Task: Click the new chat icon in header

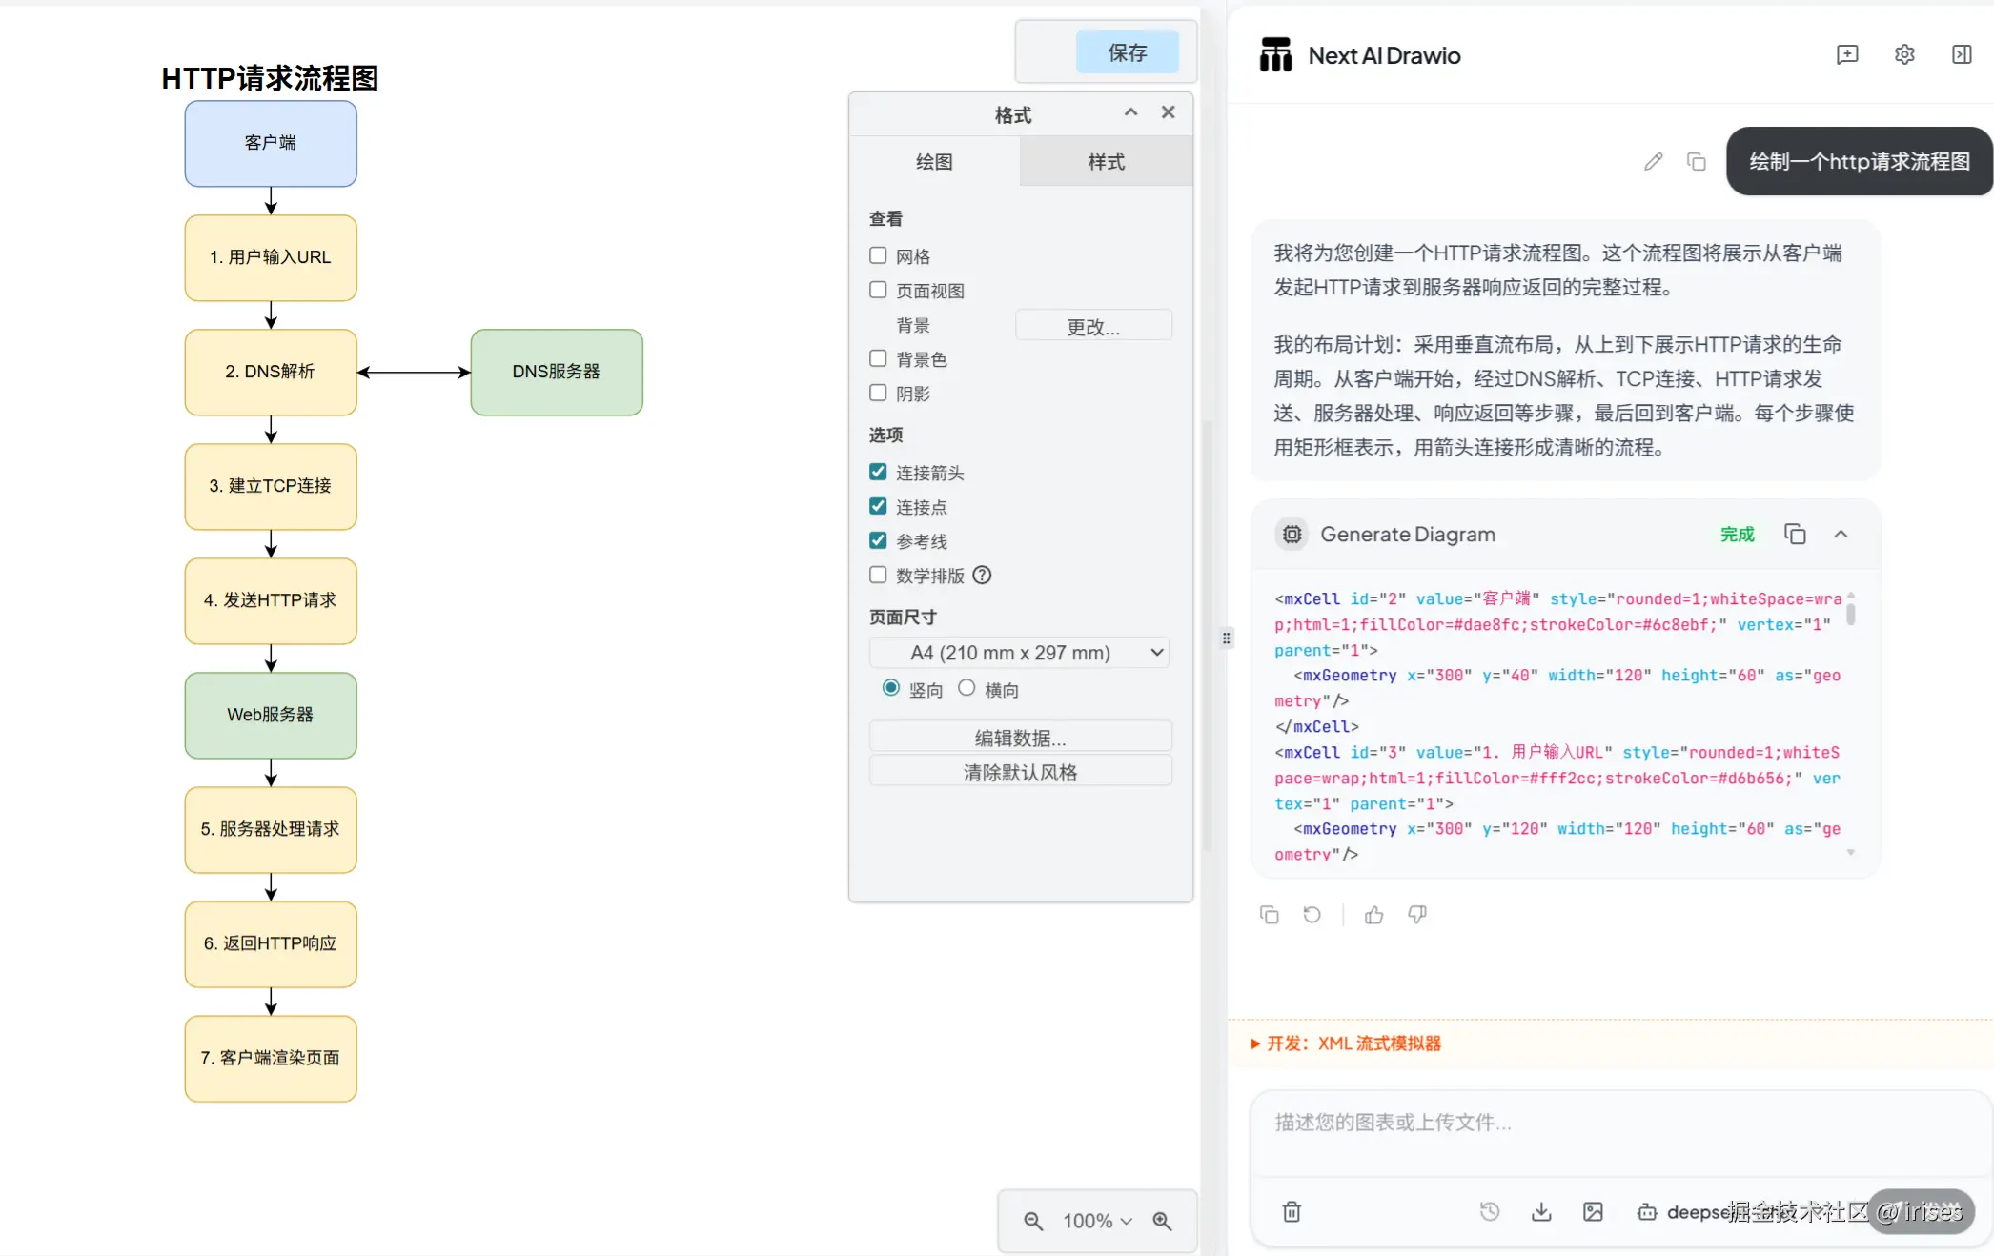Action: pyautogui.click(x=1847, y=54)
